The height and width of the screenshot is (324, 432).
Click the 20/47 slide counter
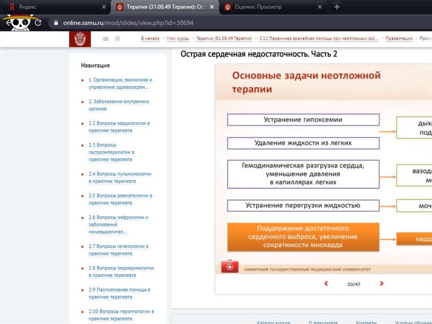354,284
